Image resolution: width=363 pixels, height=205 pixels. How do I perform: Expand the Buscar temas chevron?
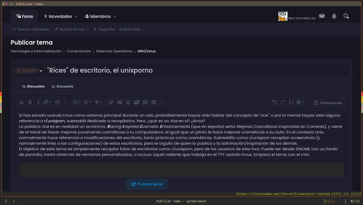(x=87, y=29)
